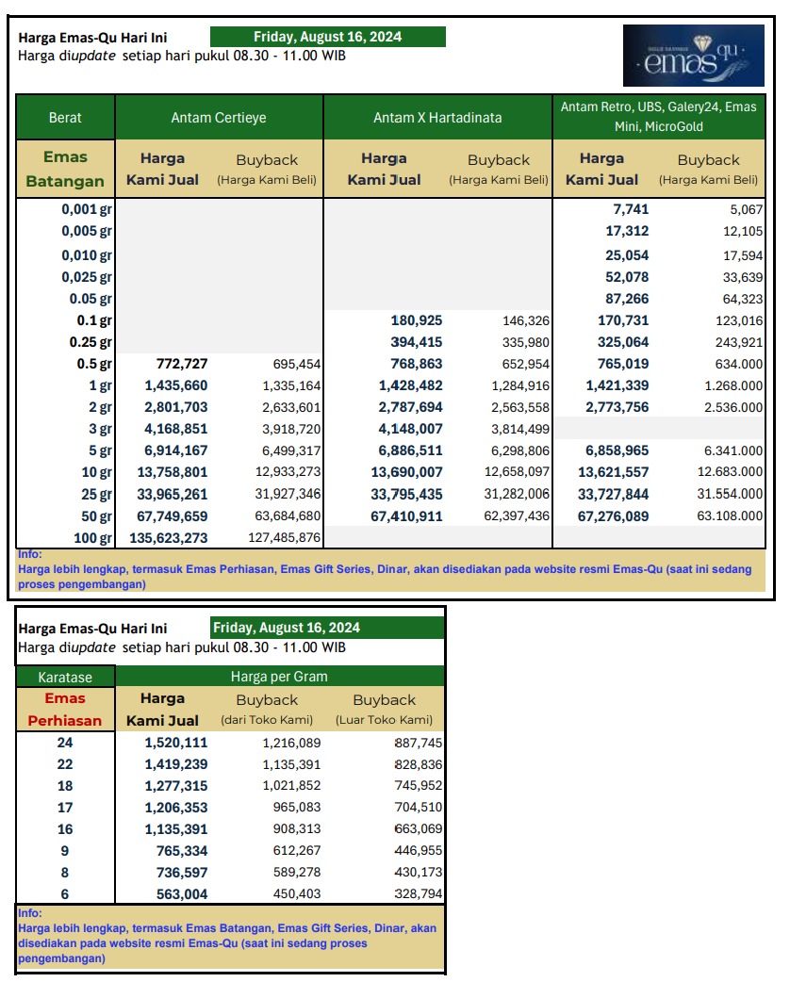Select 6 karat price 563,004
Viewport: 790px width, 982px height.
click(182, 894)
